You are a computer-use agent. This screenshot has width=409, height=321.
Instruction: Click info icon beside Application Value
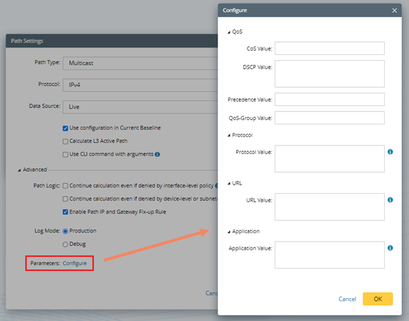[x=390, y=248]
